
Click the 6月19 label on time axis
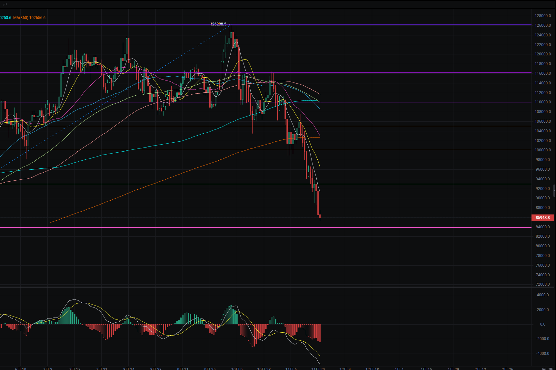(x=20, y=368)
